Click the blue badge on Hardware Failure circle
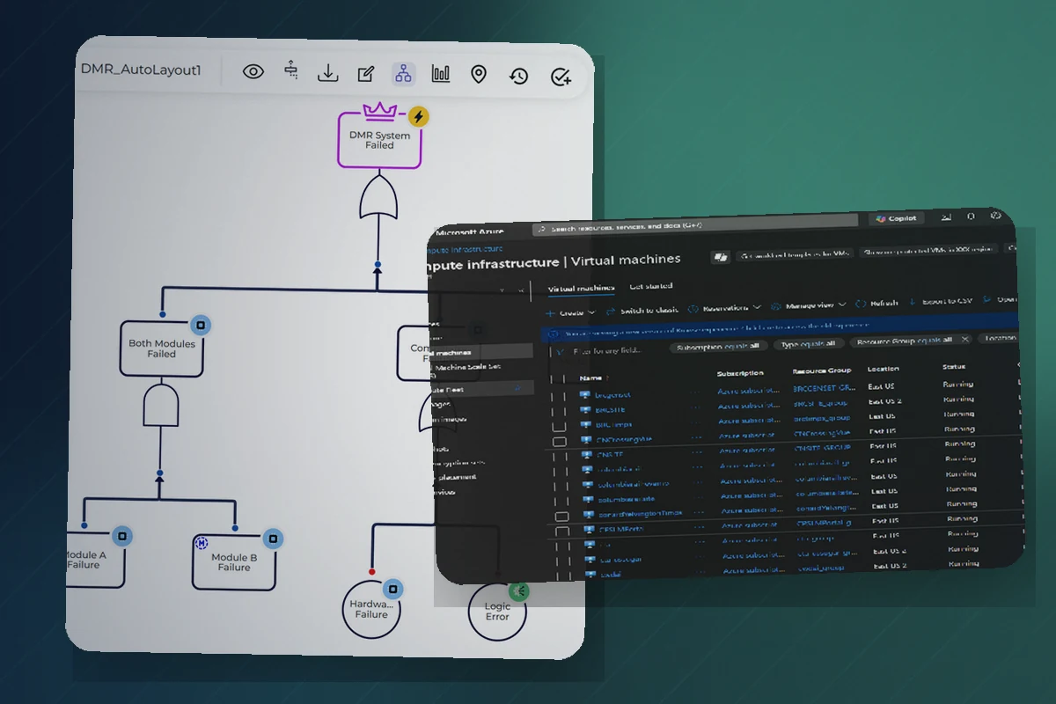 coord(394,588)
